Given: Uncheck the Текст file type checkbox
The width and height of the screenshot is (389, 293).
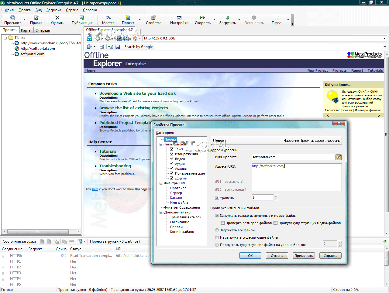Looking at the screenshot, I should tap(172, 149).
